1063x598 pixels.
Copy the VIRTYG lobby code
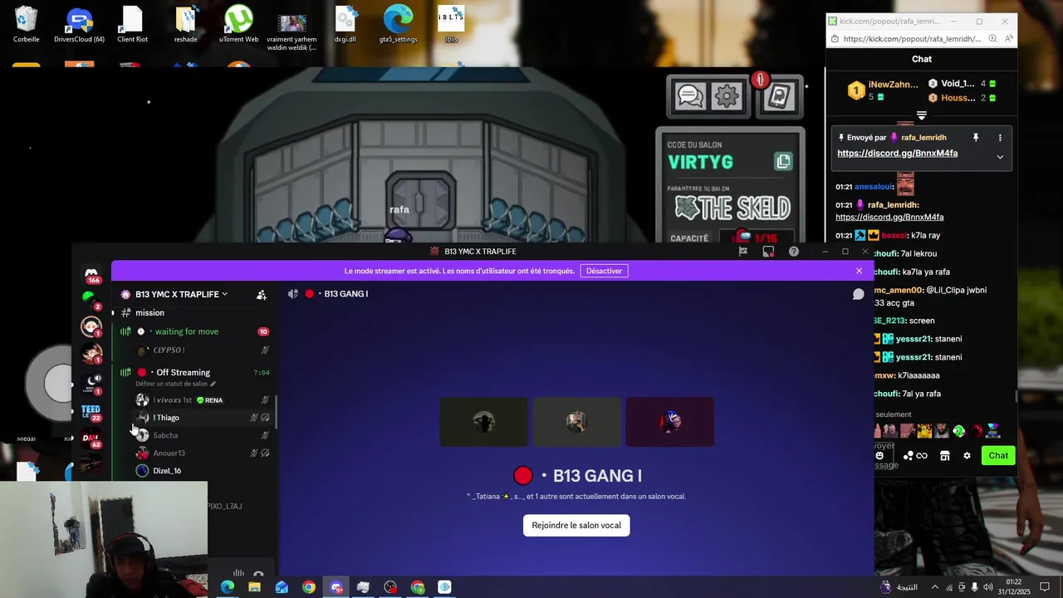[x=783, y=161]
